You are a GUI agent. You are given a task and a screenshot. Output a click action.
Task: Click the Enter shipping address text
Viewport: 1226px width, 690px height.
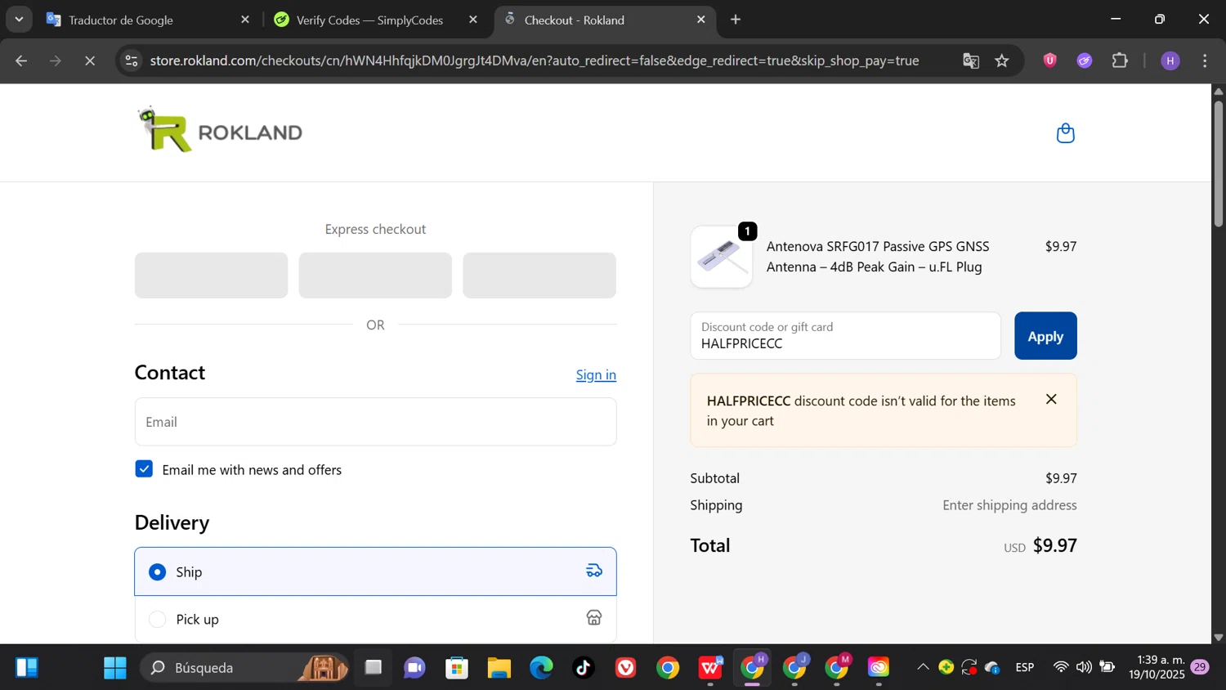click(1009, 505)
